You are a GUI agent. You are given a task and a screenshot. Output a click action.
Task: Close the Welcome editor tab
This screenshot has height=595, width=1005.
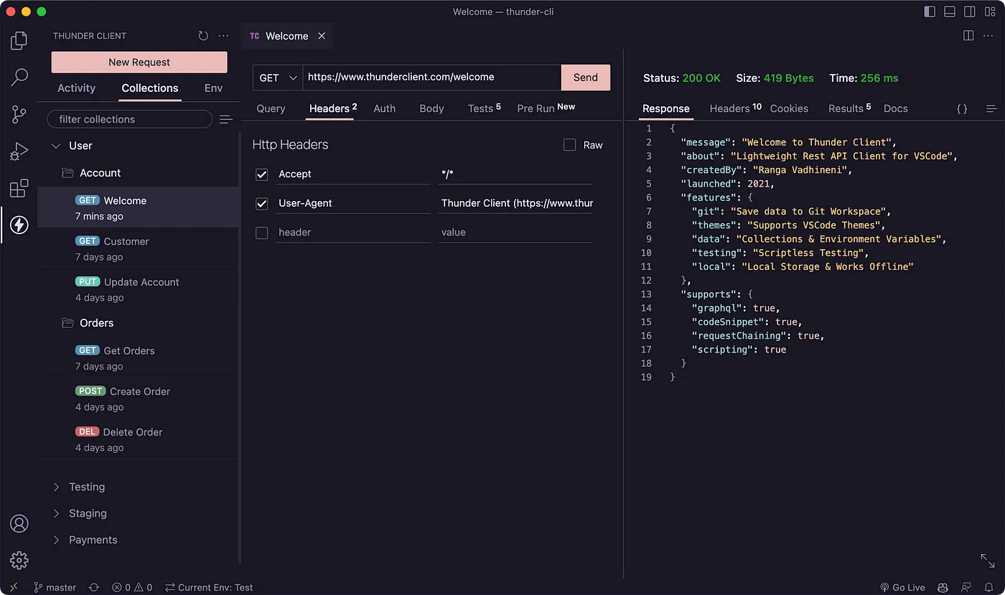[322, 36]
